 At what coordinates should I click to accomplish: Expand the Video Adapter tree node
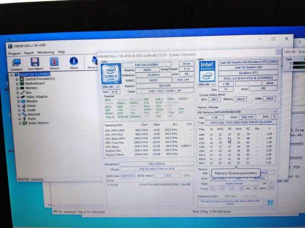point(18,97)
